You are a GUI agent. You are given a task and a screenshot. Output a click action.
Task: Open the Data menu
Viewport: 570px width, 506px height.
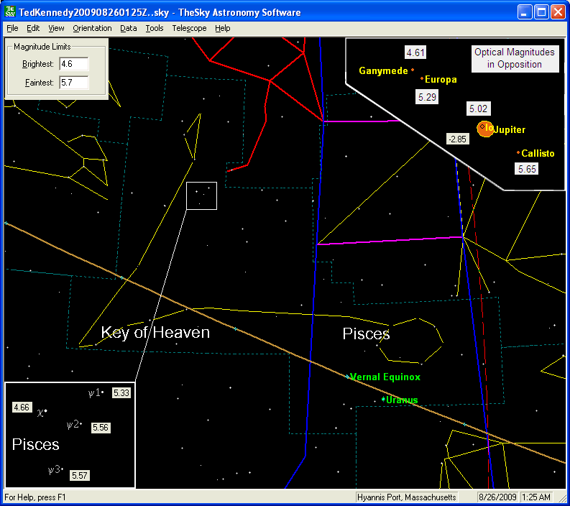[129, 28]
